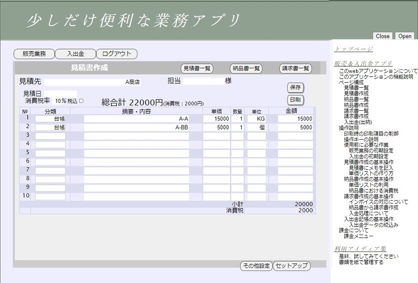
Task: Open 請求書一覧 invoice list
Action: pos(296,69)
